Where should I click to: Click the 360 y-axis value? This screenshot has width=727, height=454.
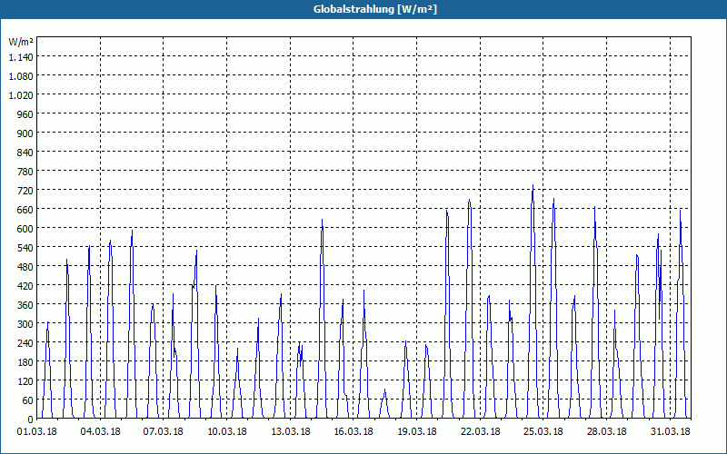(25, 305)
